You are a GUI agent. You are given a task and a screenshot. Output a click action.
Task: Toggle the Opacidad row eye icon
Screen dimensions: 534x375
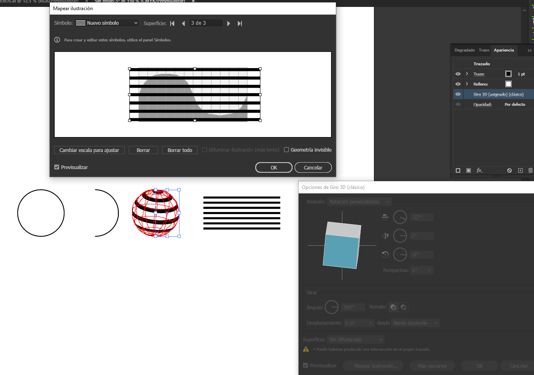click(x=458, y=104)
